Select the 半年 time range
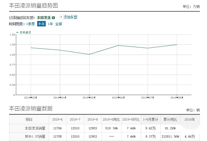Viewport: 207px width, 141px height. coord(41,24)
